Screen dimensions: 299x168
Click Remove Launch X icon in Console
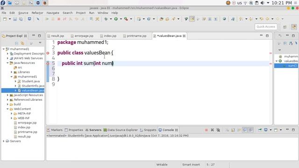[x=212, y=130]
